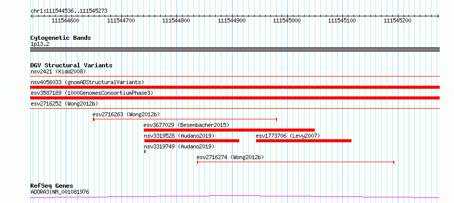Click the 111545200 ruler tick label
454x203 pixels.
tap(397, 21)
